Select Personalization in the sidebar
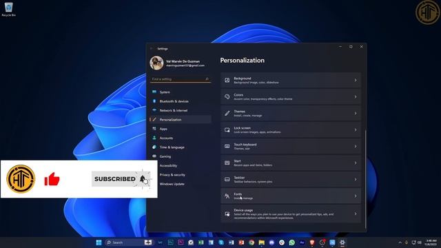 coord(181,119)
